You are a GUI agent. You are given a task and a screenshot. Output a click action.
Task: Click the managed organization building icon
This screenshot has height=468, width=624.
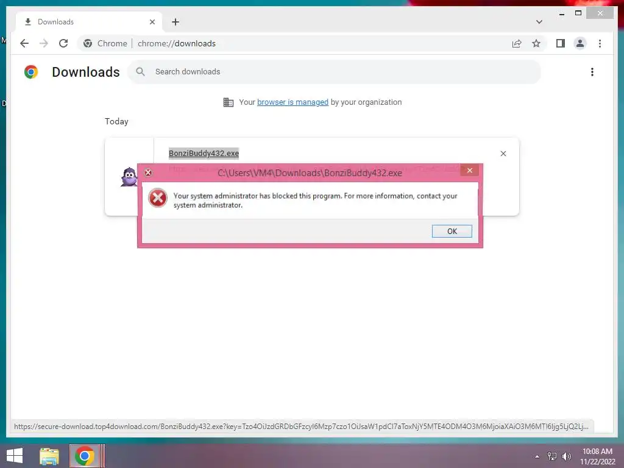pos(229,102)
